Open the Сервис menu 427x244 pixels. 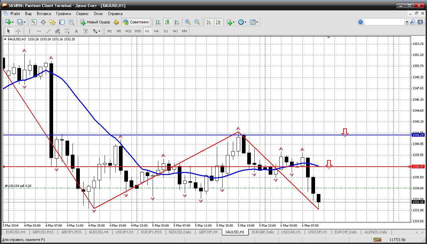tap(82, 14)
